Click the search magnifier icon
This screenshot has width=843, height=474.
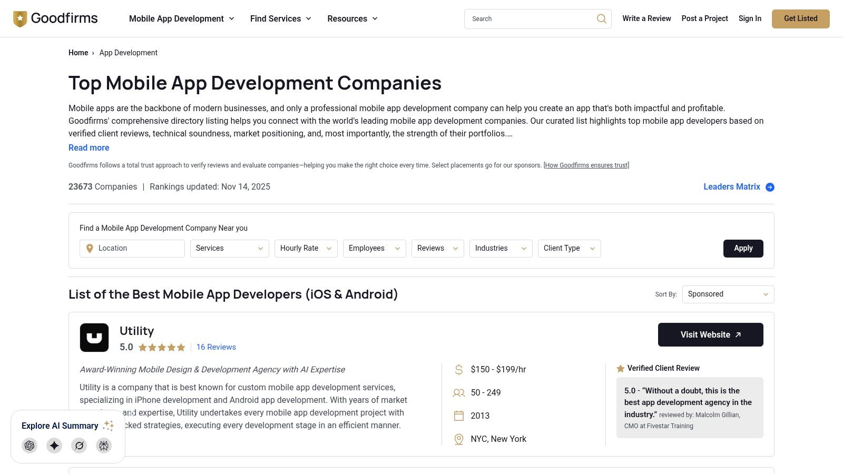click(601, 18)
